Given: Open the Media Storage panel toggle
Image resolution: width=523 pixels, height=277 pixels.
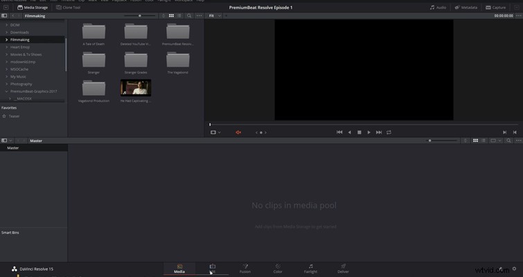Looking at the screenshot, I should [33, 8].
